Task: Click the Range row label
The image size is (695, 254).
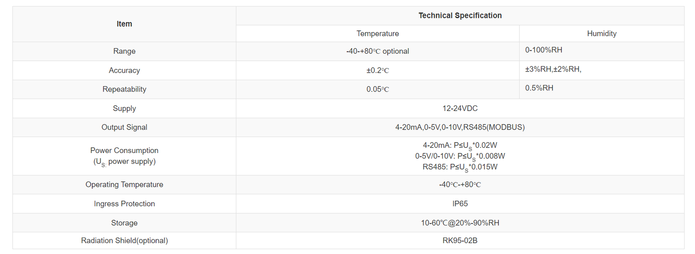Action: pos(124,51)
